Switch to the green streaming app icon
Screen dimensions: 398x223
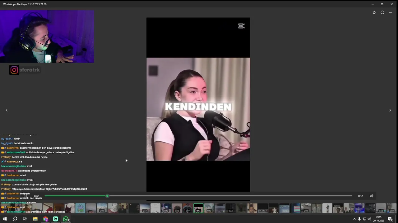point(55,219)
